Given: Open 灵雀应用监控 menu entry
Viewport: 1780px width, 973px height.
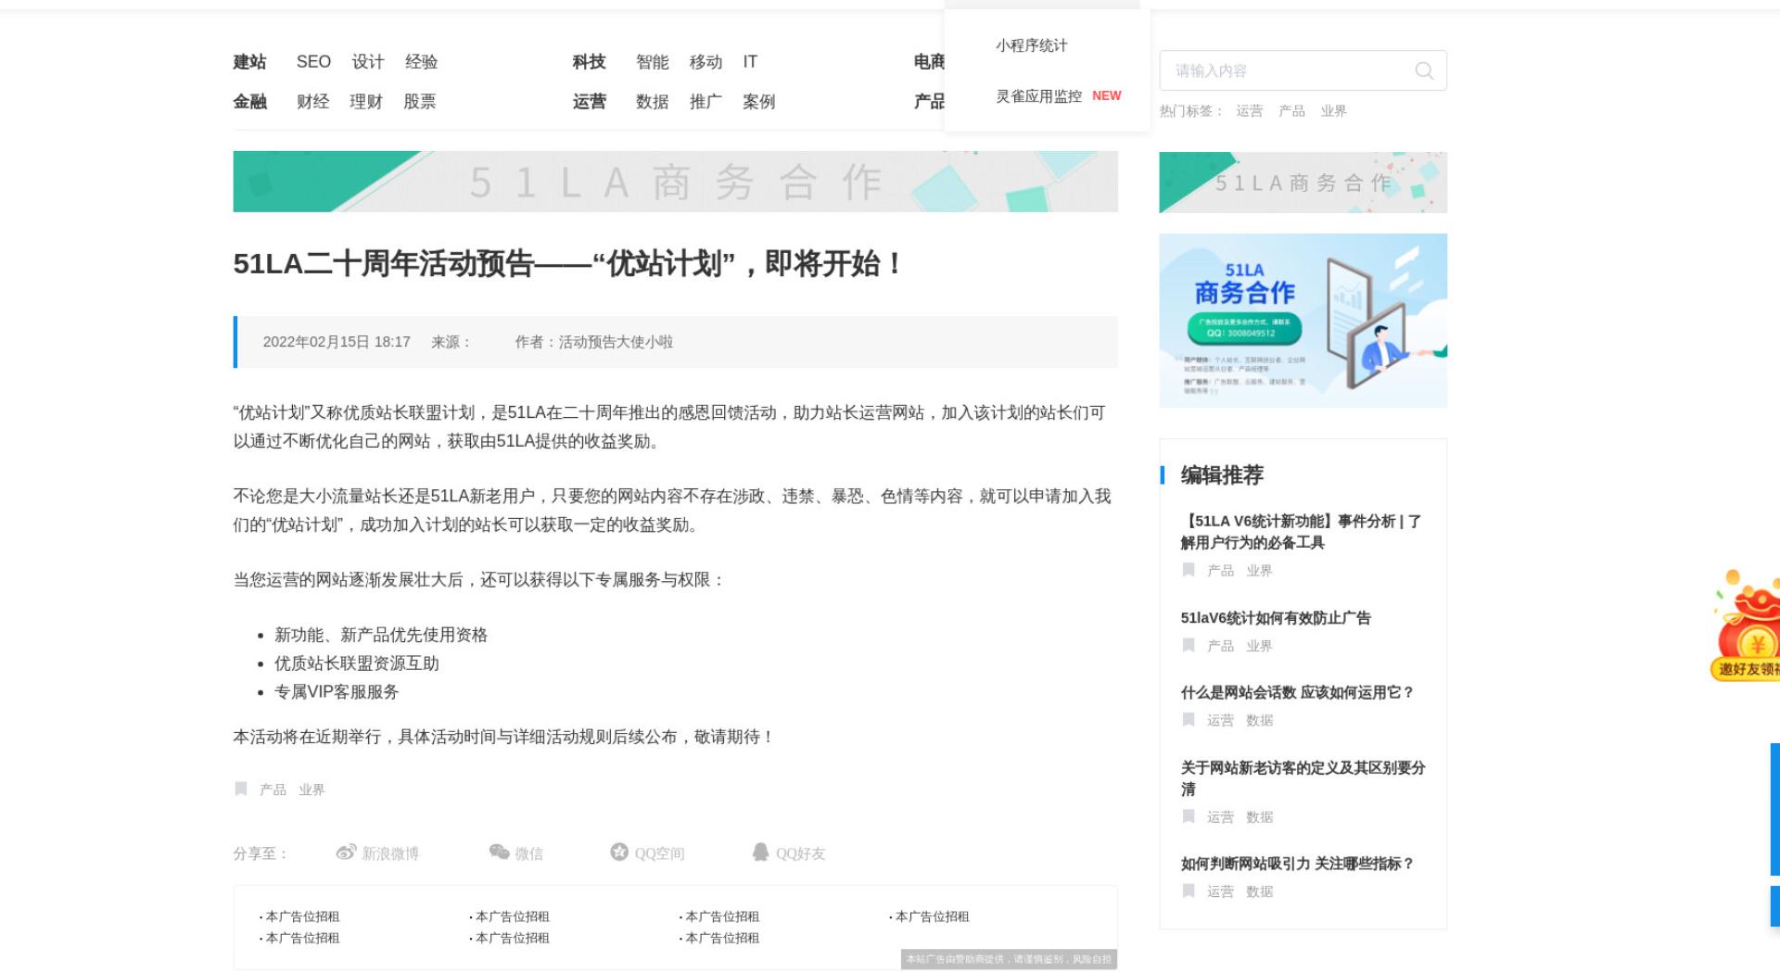Looking at the screenshot, I should pyautogui.click(x=1039, y=96).
